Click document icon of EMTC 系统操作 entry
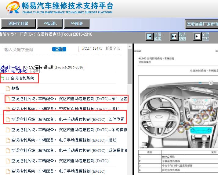 (8, 150)
